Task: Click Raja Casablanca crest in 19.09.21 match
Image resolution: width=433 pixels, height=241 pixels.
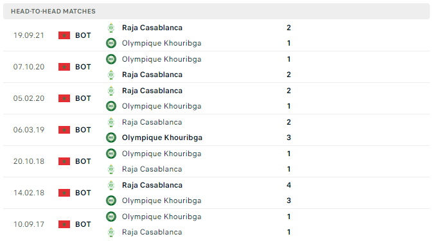Action: pos(111,28)
